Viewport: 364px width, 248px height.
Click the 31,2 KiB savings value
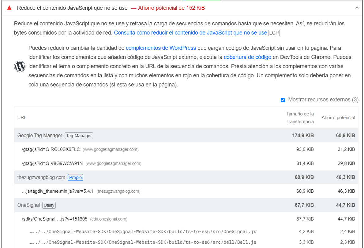[x=346, y=149]
